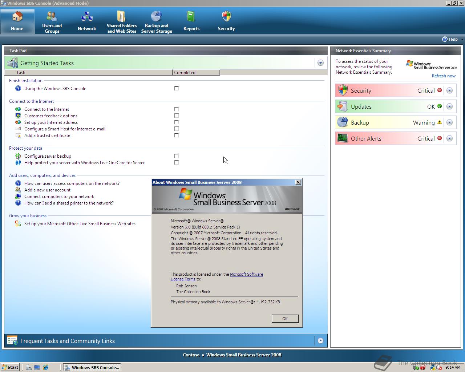This screenshot has height=372, width=465.
Task: Open Shared Folders and Web Sites
Action: tap(122, 21)
